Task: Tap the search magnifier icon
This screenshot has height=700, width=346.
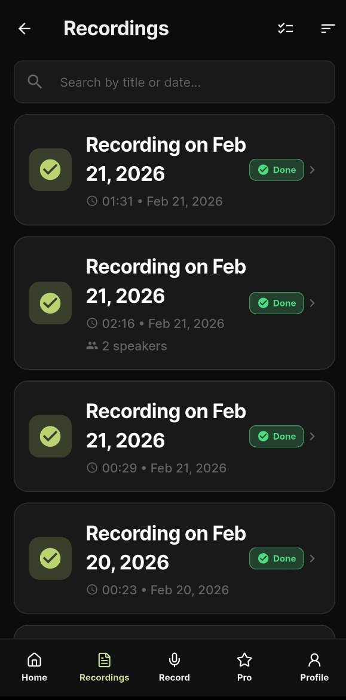Action: click(35, 82)
